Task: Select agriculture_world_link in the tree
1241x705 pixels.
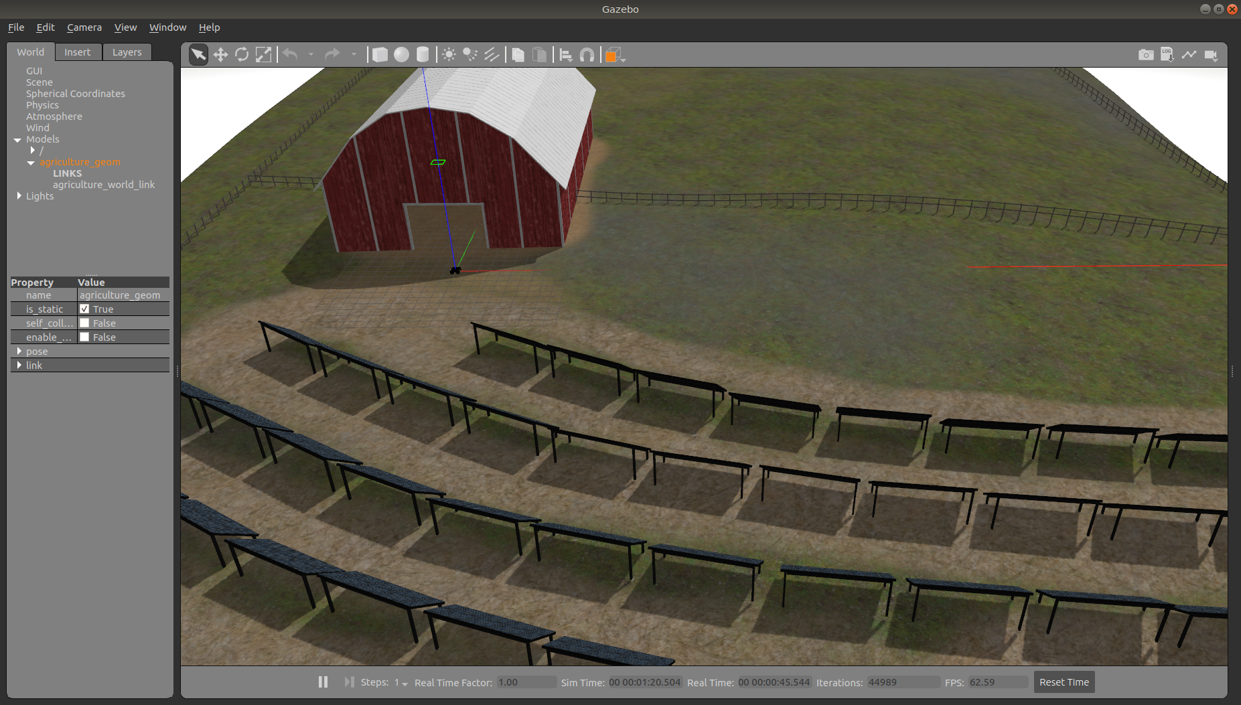Action: pos(104,185)
